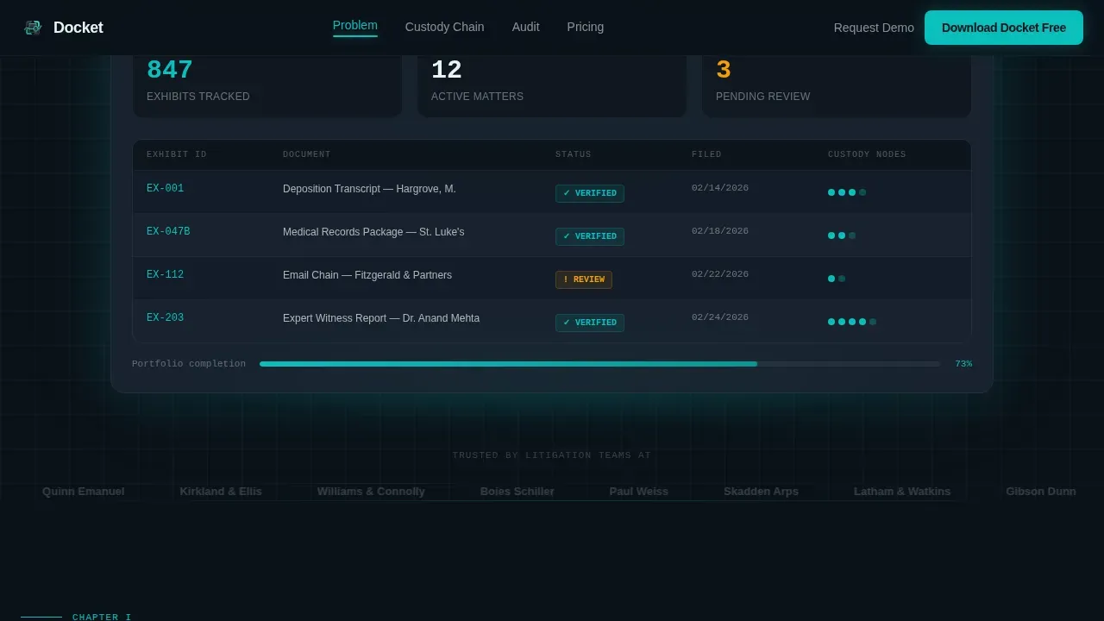Click Filed column header
The height and width of the screenshot is (621, 1104).
coord(706,154)
